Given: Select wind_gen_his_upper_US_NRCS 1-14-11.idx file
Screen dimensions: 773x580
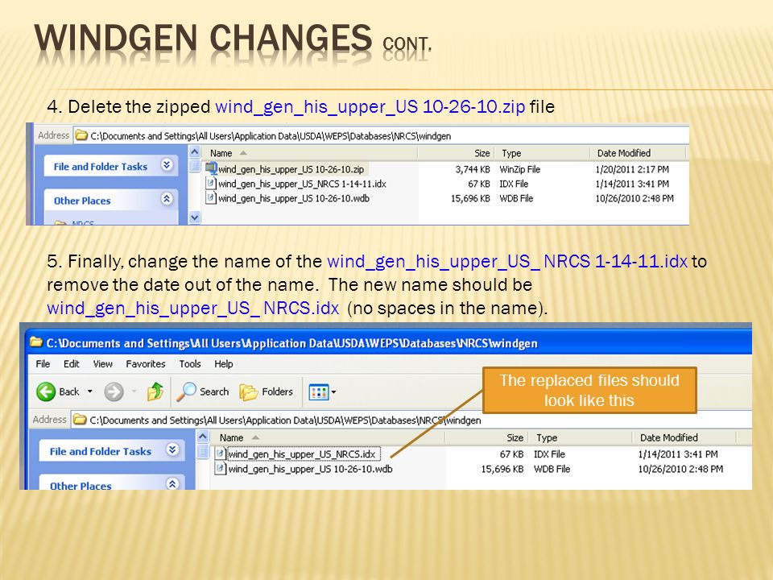Looking at the screenshot, I should tap(302, 184).
